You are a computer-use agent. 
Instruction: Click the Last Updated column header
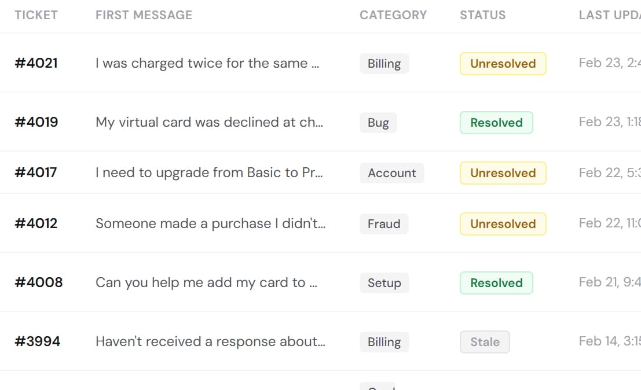pyautogui.click(x=609, y=15)
